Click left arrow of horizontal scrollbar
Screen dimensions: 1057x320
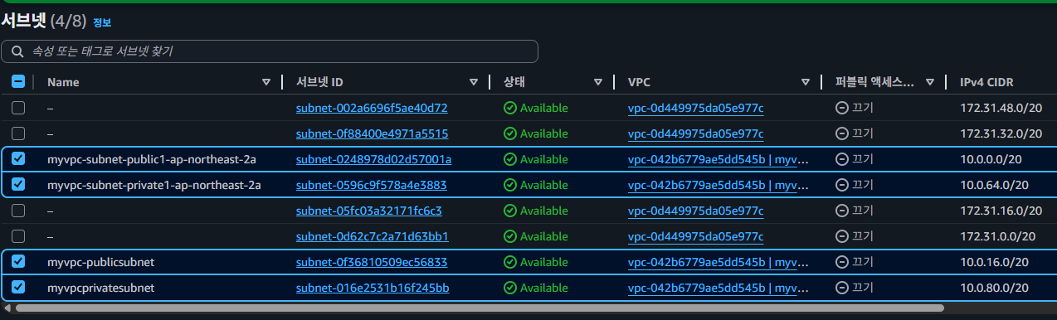click(7, 308)
